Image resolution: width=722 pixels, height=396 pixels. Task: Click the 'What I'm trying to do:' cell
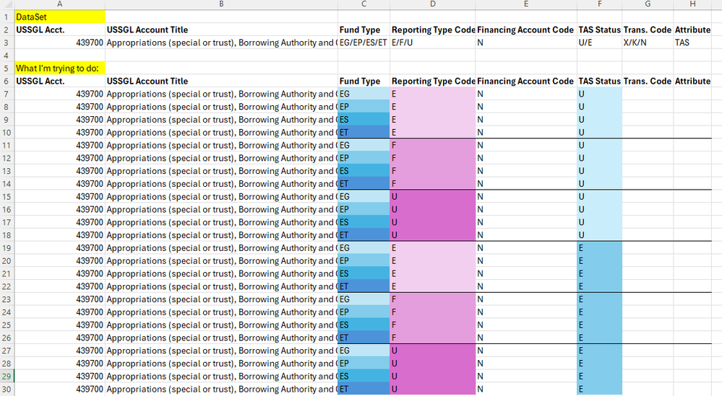click(x=60, y=69)
